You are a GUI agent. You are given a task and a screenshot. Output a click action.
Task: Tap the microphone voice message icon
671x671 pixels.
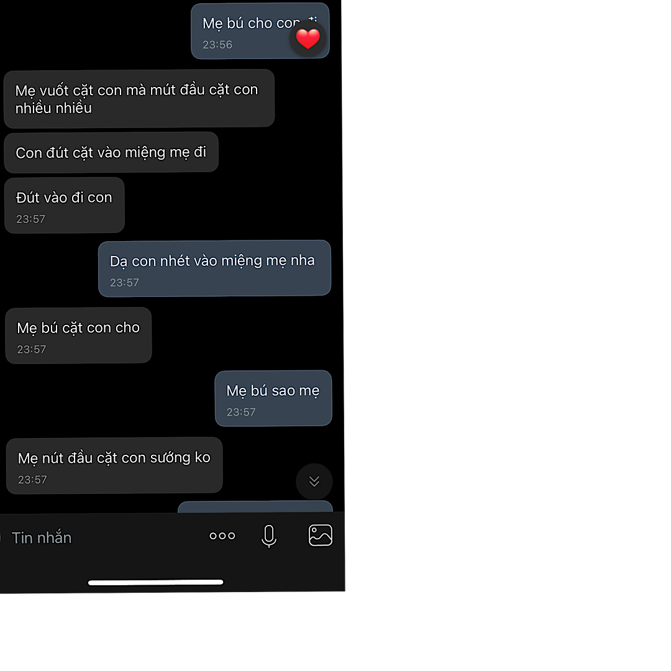(269, 536)
